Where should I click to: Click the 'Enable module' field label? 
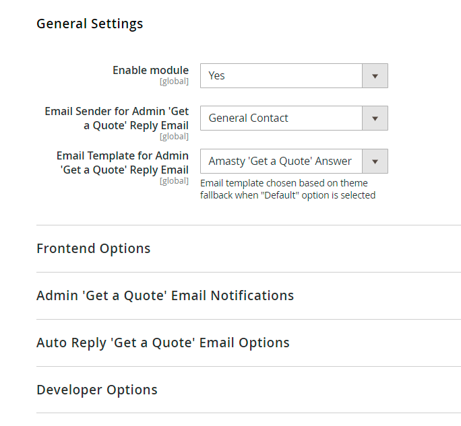[150, 70]
